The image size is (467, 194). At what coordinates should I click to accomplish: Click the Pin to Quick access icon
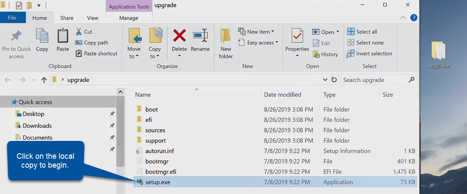(16, 36)
